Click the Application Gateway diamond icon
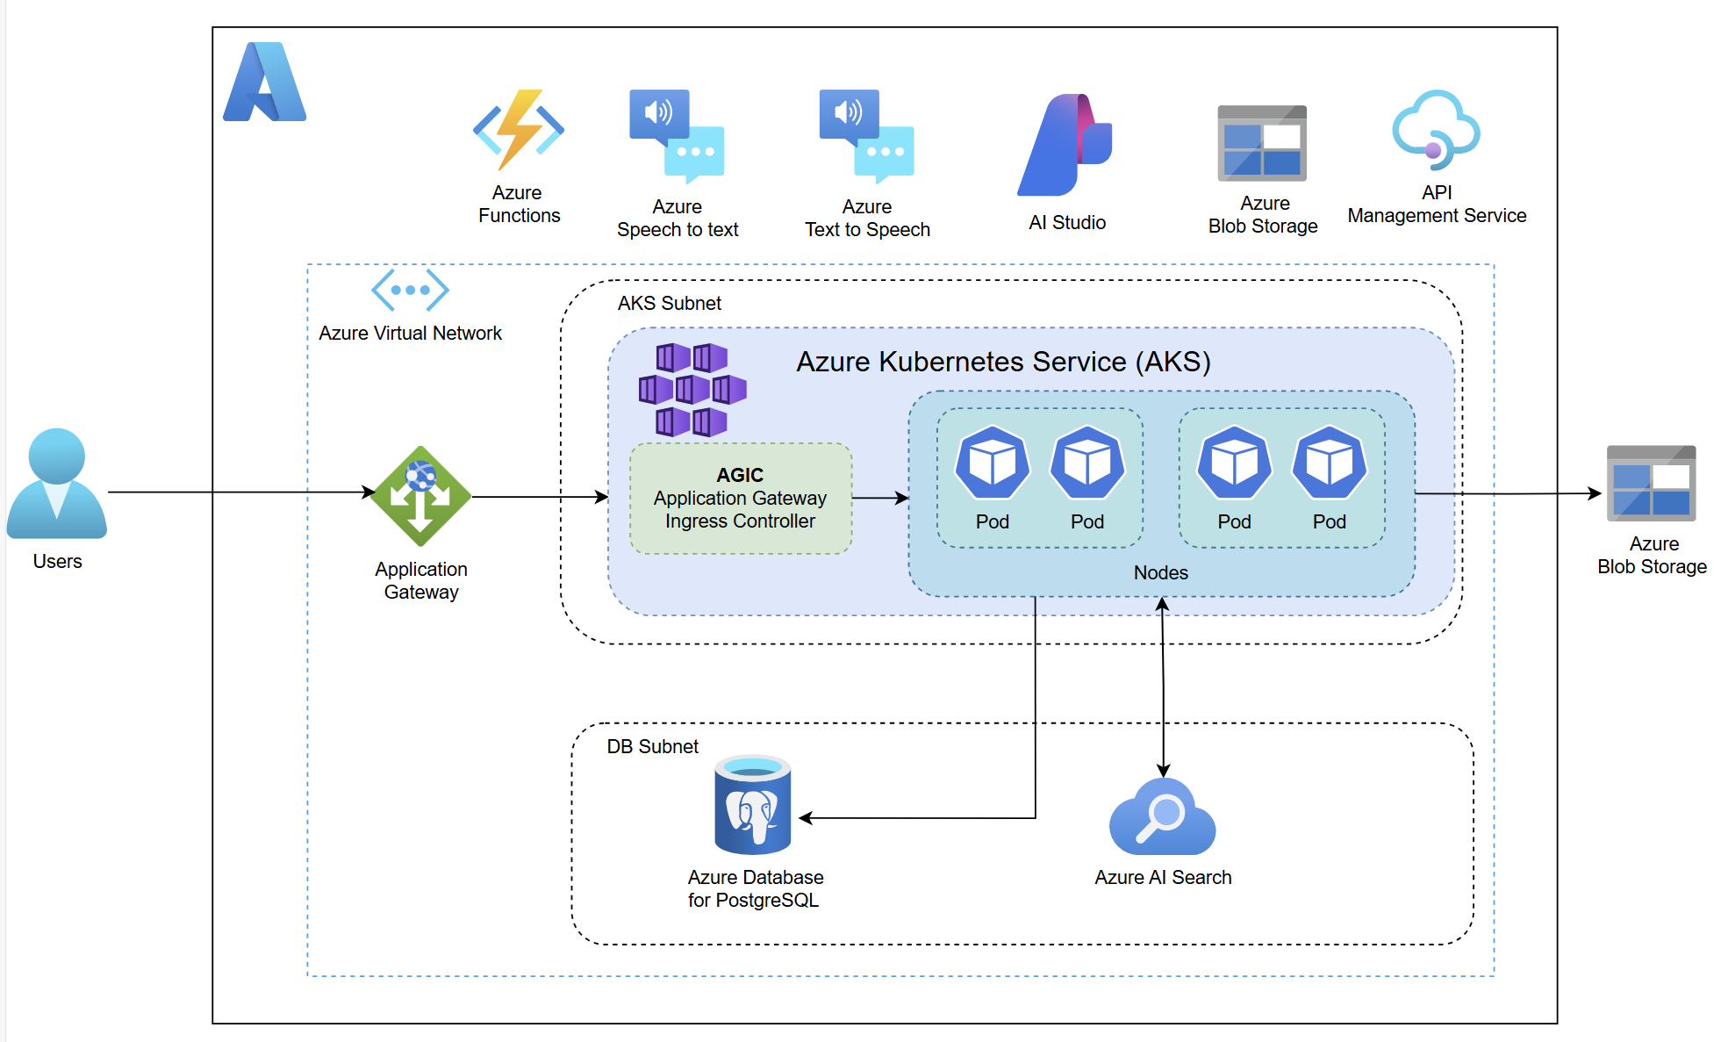1721x1042 pixels. (420, 496)
